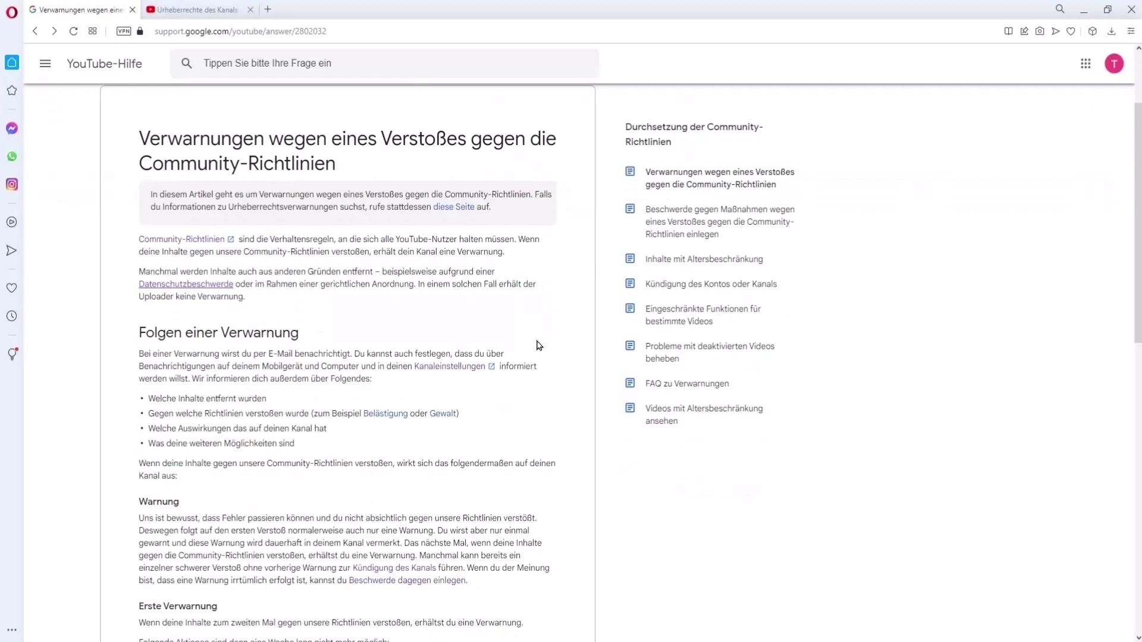Add the page to bookmarks heart
Screen dimensions: 1142x642
click(x=1071, y=32)
